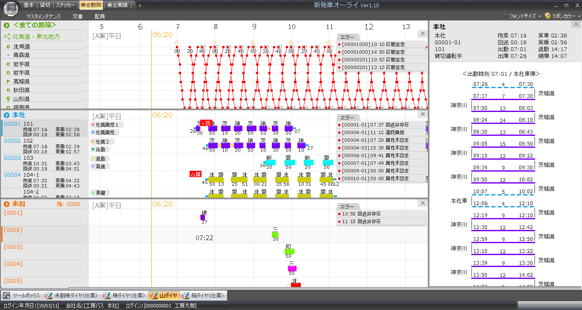The height and width of the screenshot is (310, 582).
Task: Toggle the 仕業属性１ legend chip
Action: click(107, 125)
